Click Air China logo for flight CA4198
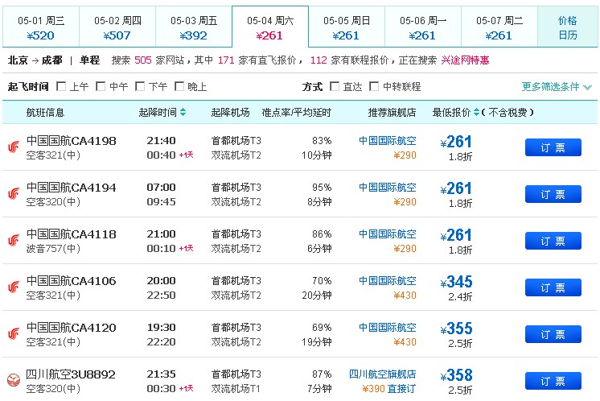This screenshot has width=600, height=401. 14,147
